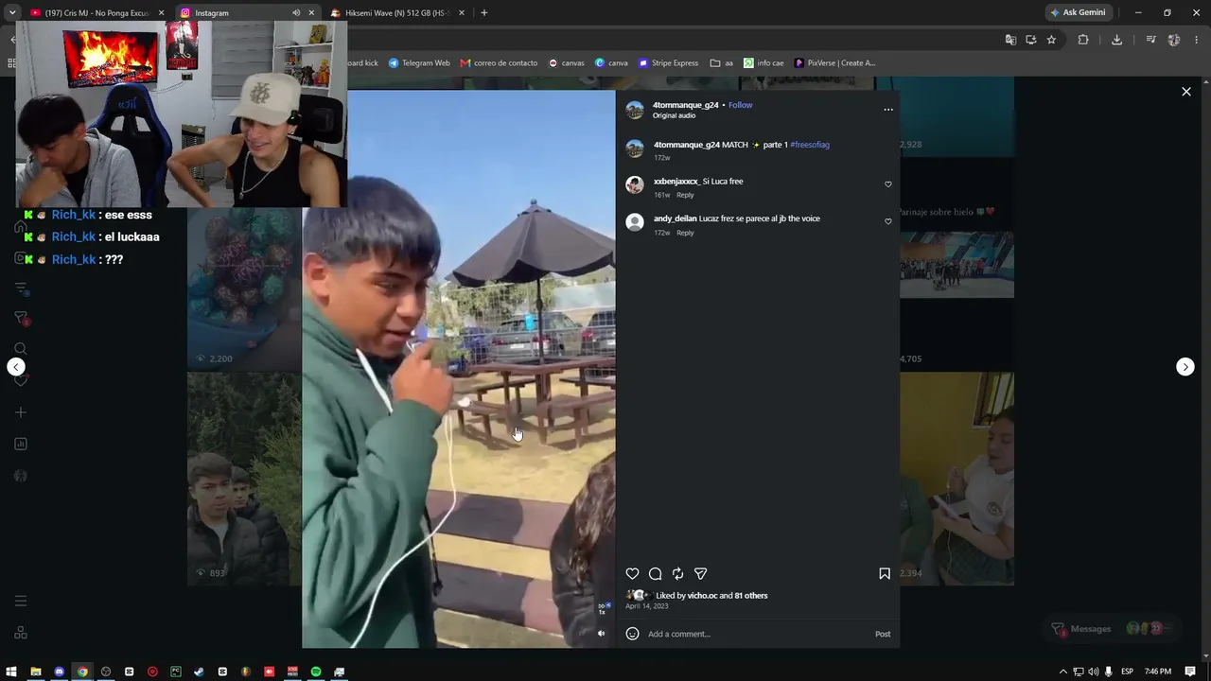Close the post viewer with the X
Screen dimensions: 1211x681
click(1186, 92)
